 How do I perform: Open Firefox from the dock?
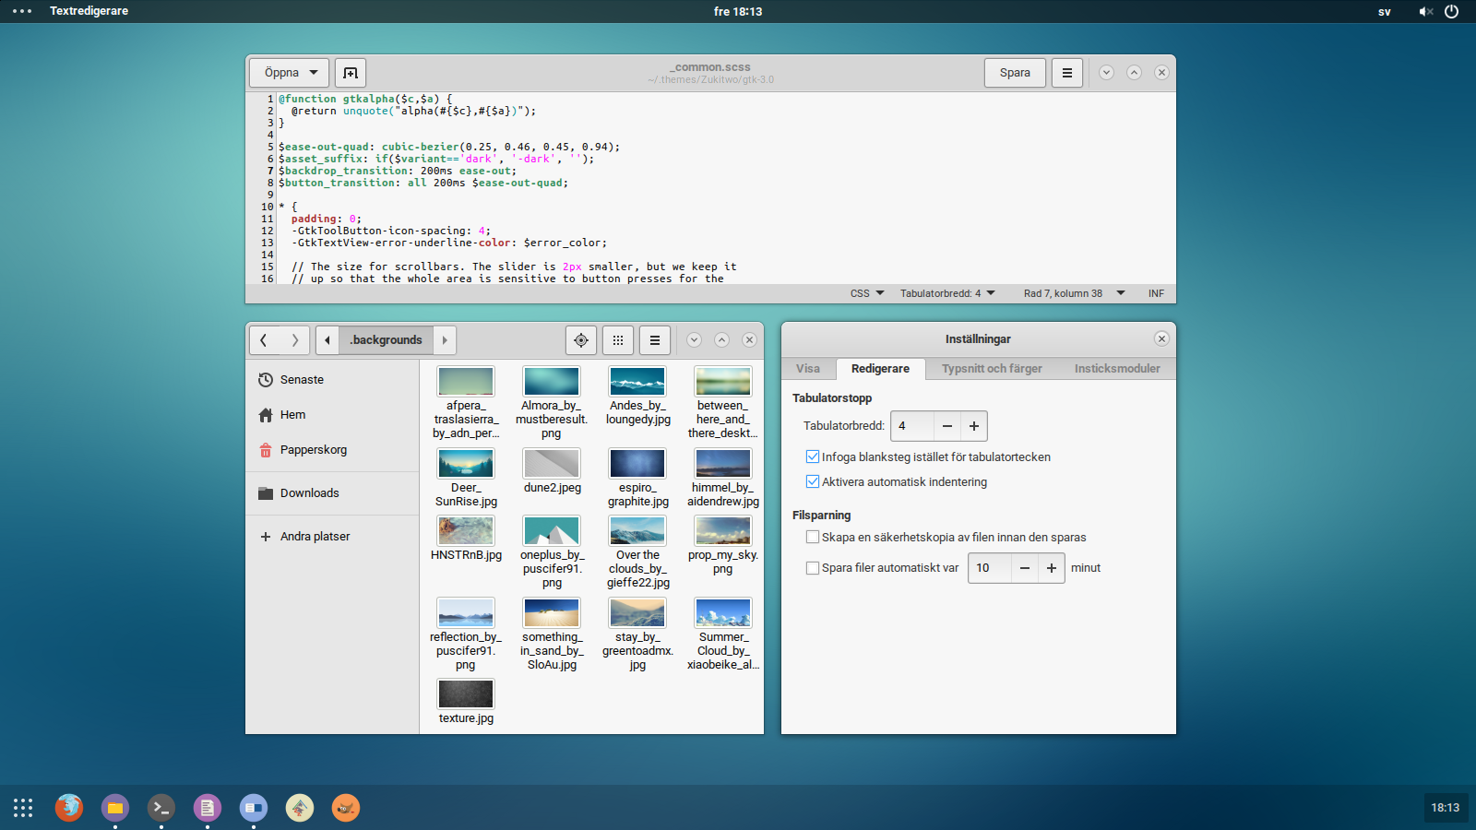point(69,808)
